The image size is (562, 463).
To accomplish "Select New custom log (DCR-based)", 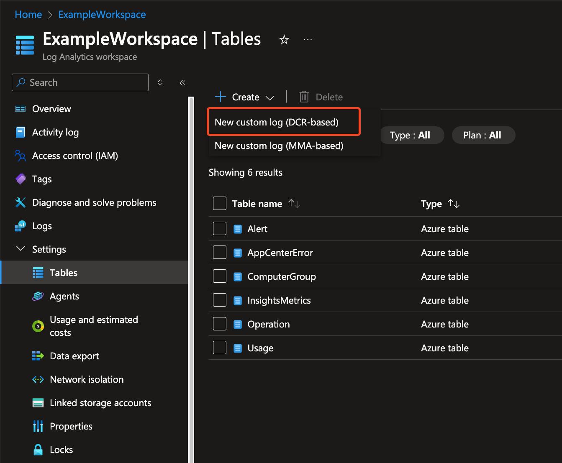I will point(284,122).
